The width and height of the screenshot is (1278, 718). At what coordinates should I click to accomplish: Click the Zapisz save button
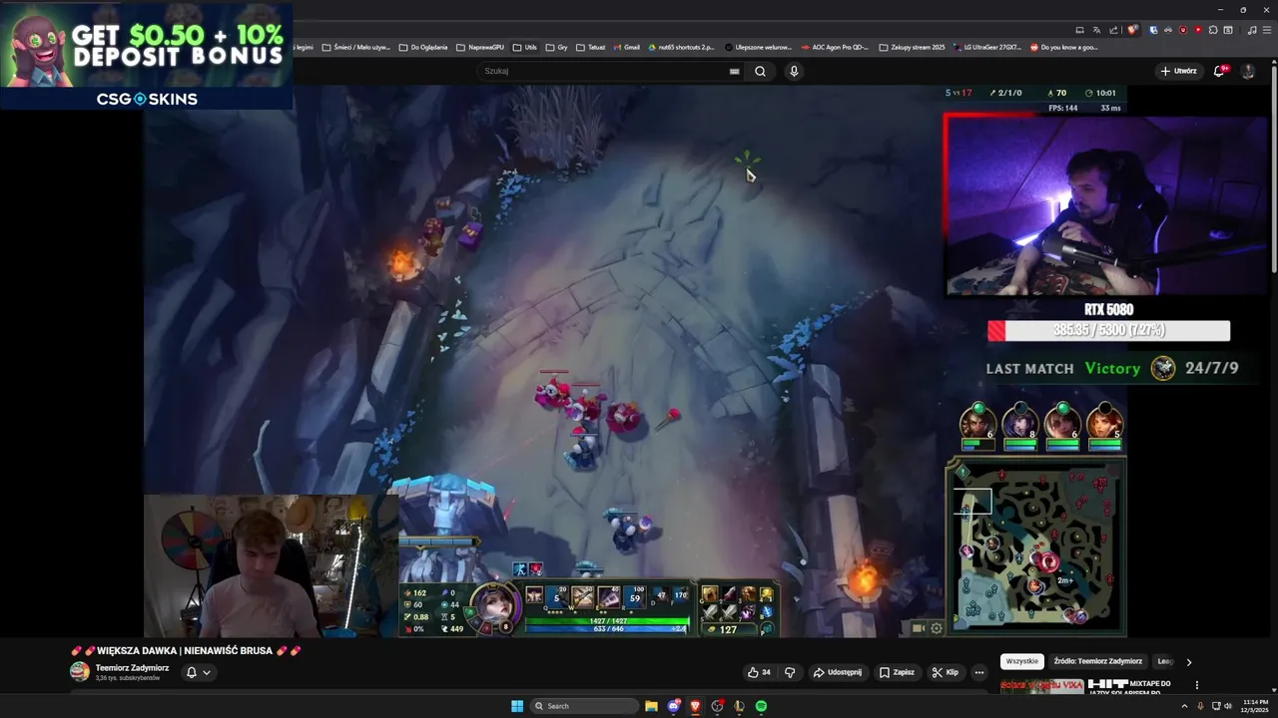[897, 672]
